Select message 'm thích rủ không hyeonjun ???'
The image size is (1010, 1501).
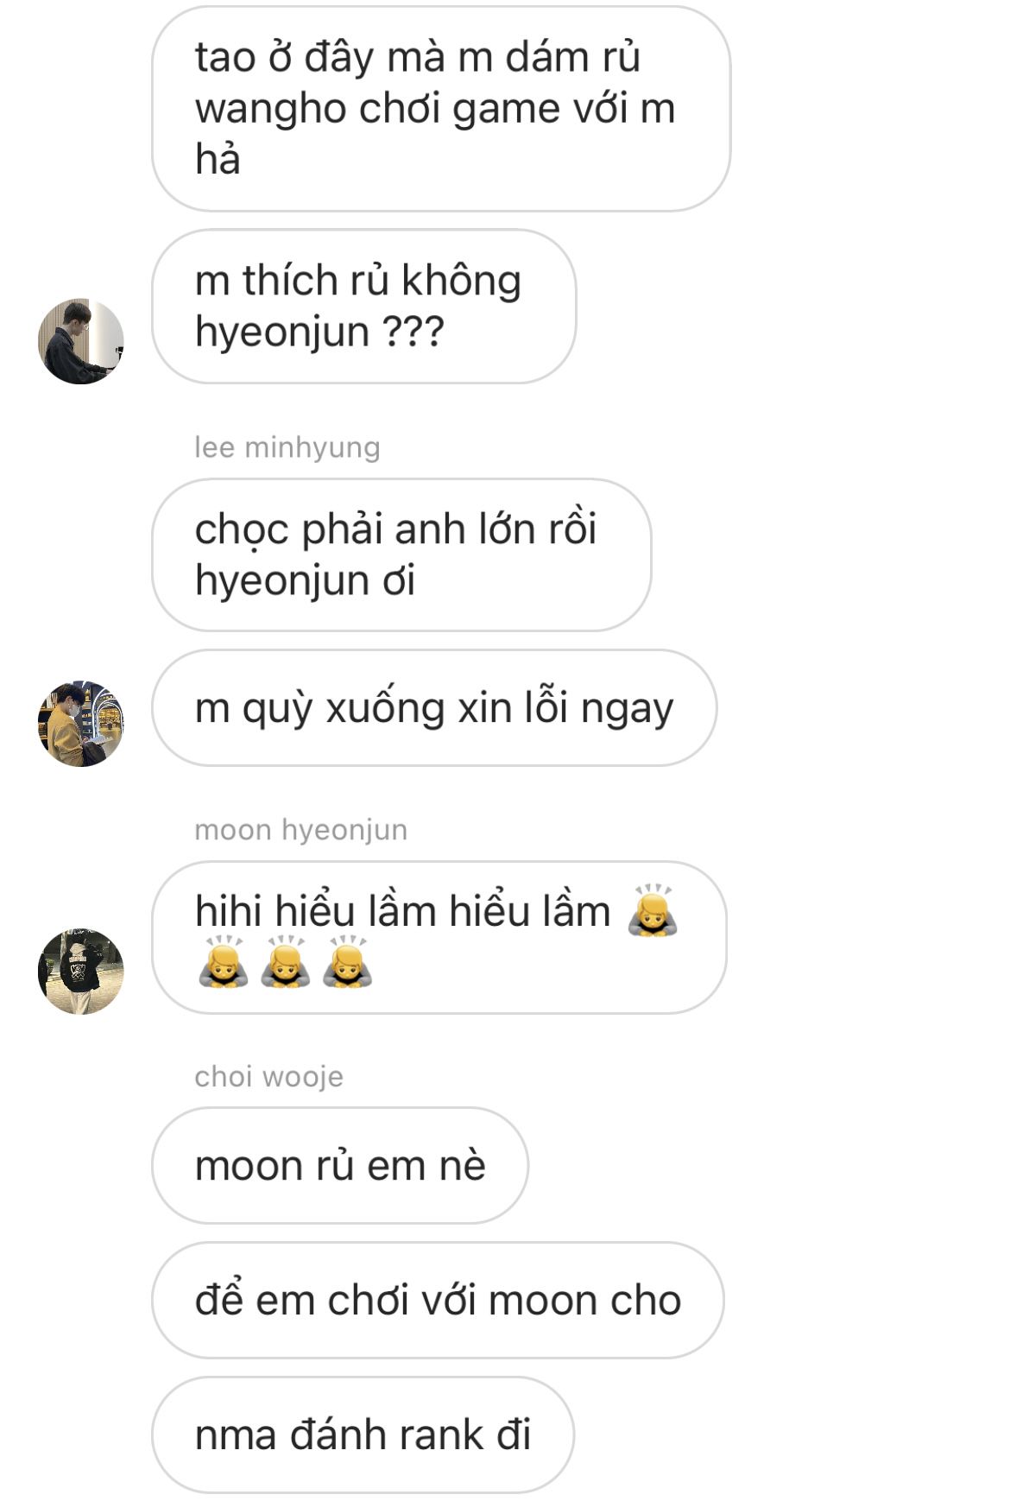(363, 307)
